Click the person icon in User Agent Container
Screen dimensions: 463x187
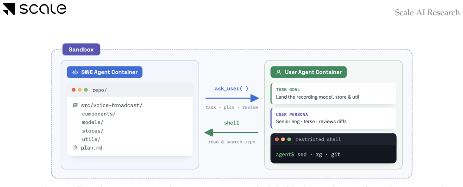278,72
